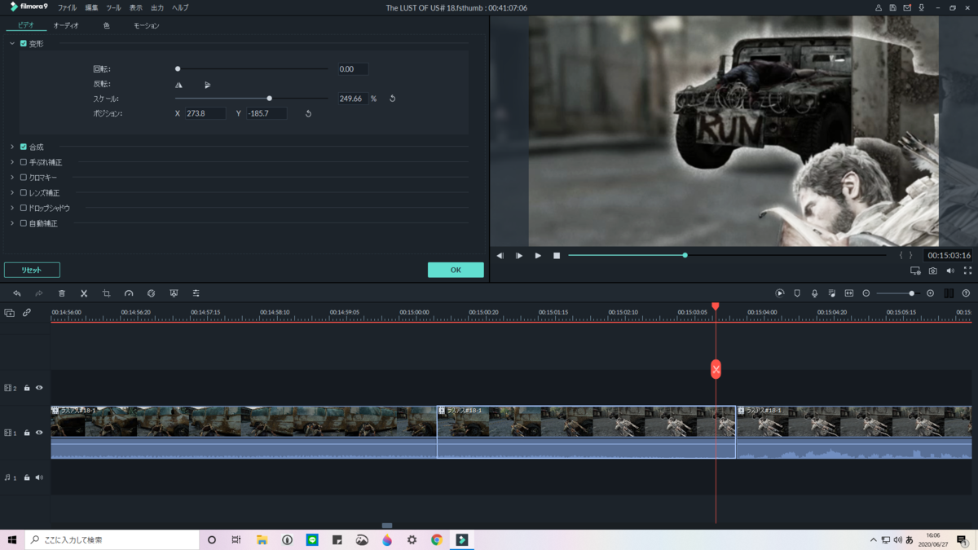
Task: Lock video track 2
Action: 27,388
